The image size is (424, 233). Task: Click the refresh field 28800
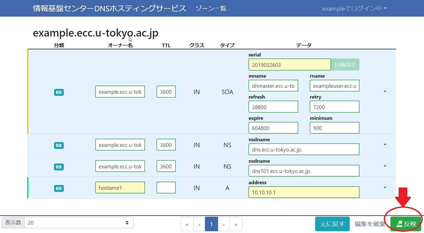tap(273, 107)
